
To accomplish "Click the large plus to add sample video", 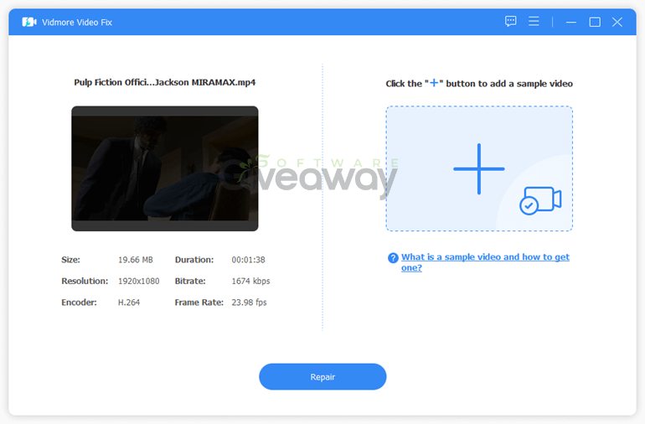I will pyautogui.click(x=479, y=168).
